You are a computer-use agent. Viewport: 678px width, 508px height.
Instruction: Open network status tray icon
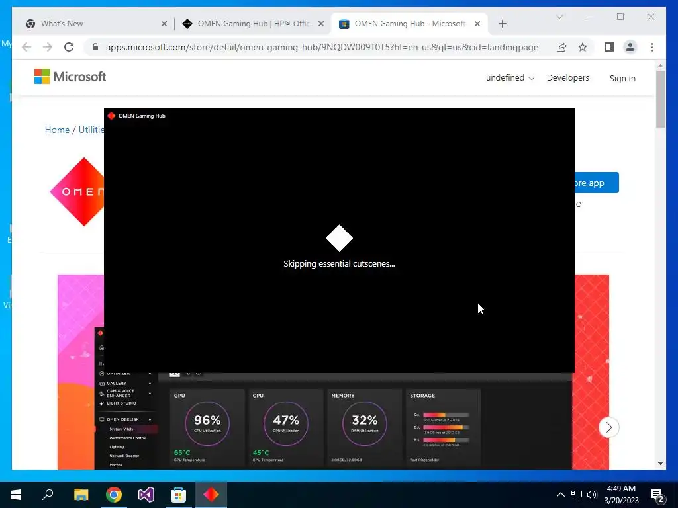coord(577,495)
